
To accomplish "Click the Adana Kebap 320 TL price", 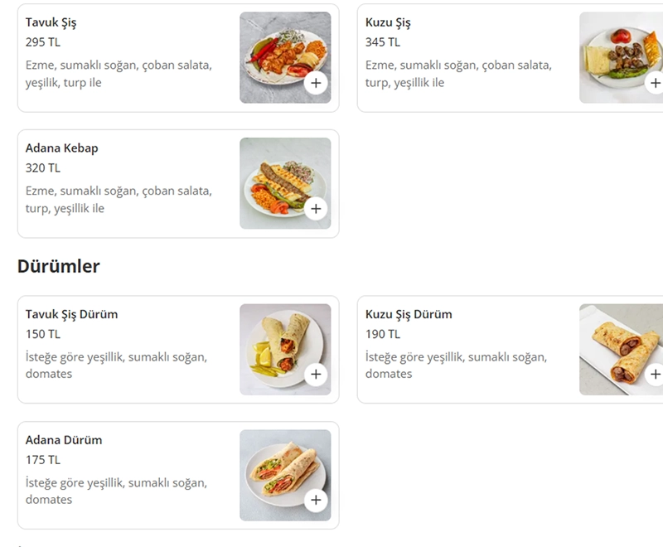I will click(x=43, y=168).
